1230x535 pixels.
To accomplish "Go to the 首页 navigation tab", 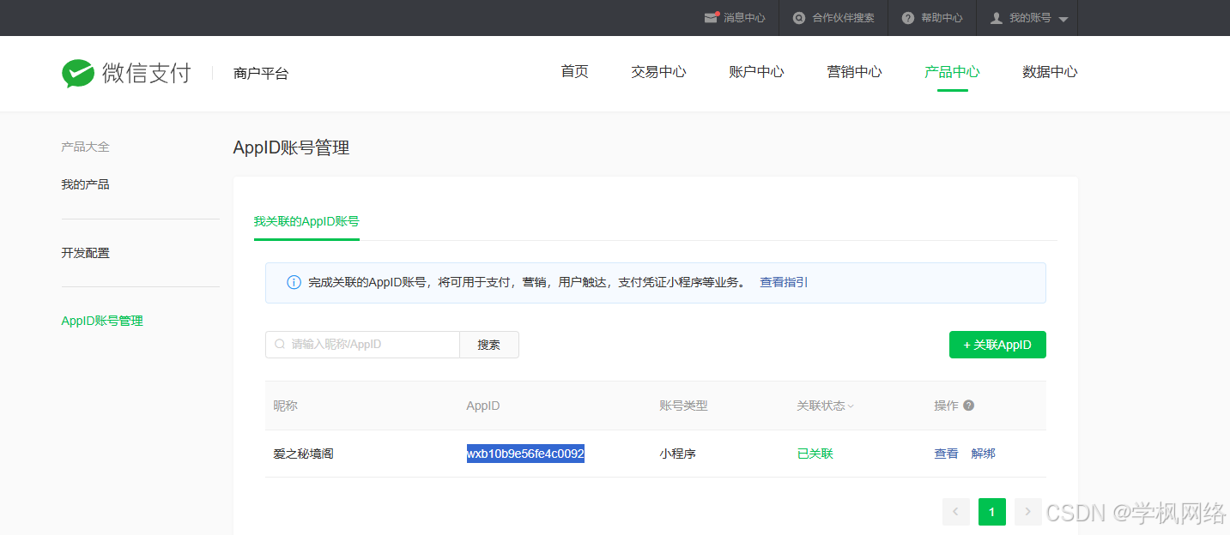I will (575, 72).
